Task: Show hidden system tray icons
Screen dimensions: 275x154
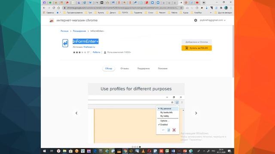Action: tap(204, 151)
